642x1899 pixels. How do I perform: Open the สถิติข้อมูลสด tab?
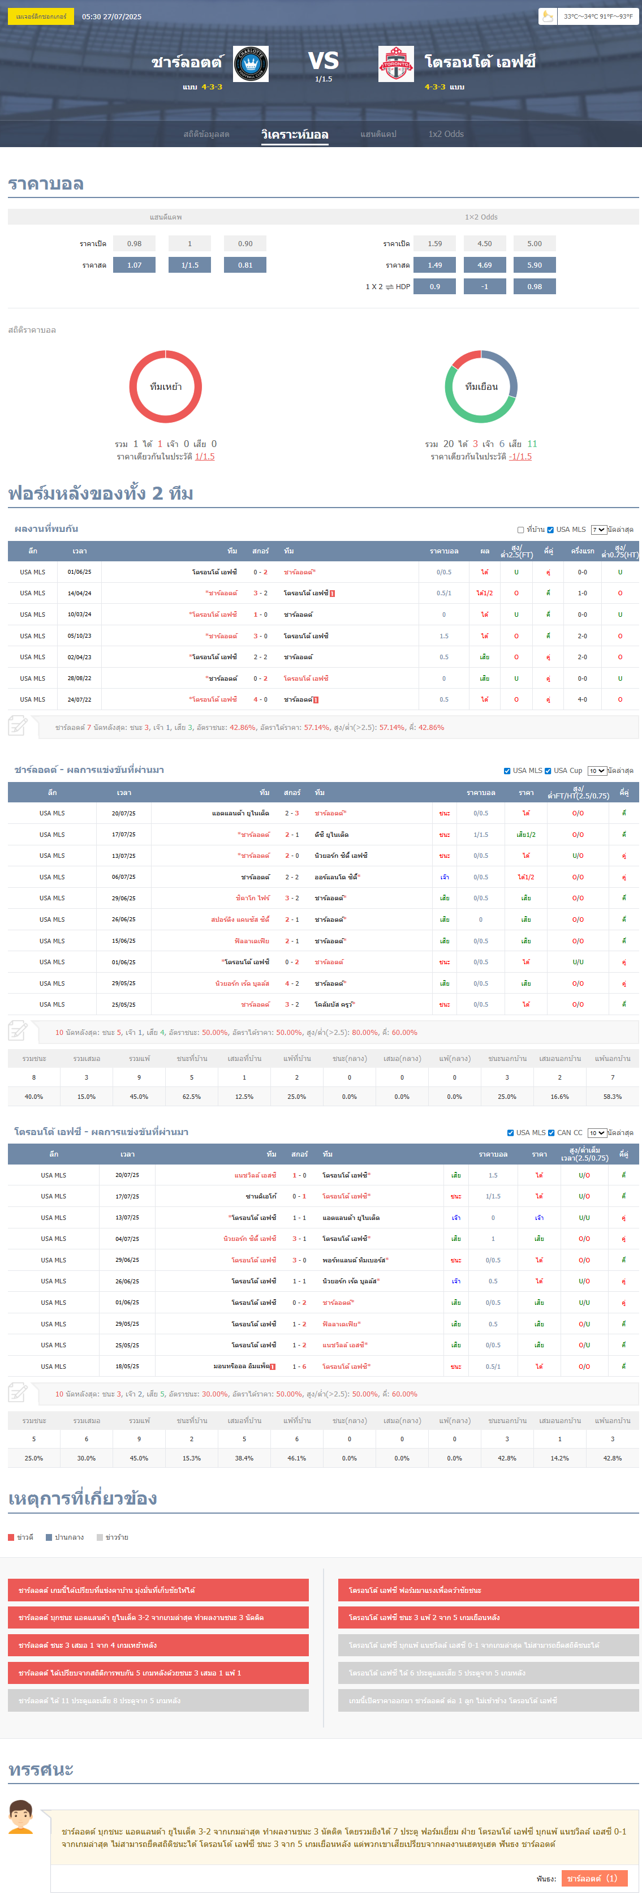206,134
